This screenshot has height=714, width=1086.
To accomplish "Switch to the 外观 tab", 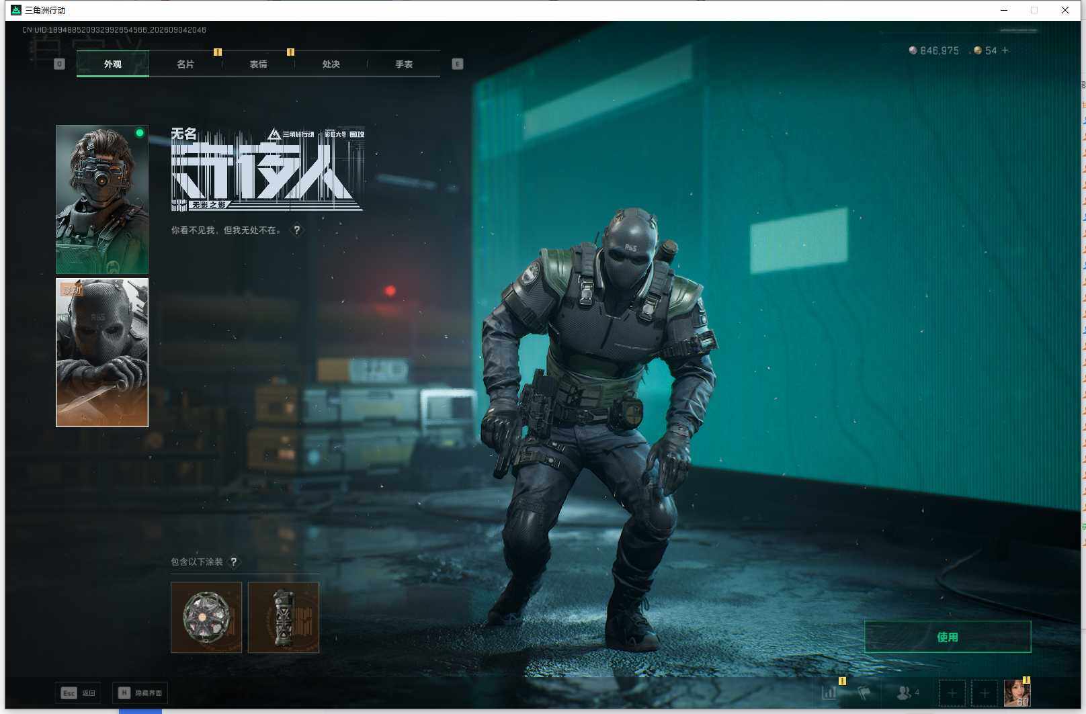I will click(x=113, y=64).
